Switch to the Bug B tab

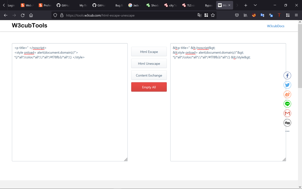pos(117,5)
